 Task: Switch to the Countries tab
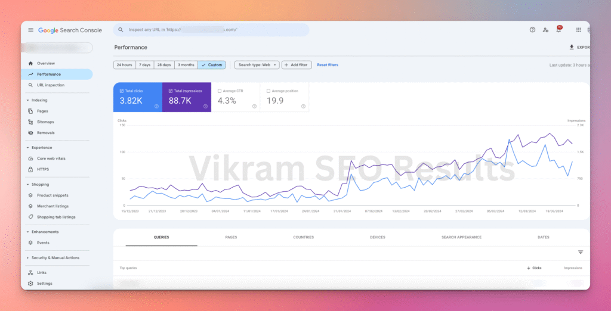coord(303,237)
